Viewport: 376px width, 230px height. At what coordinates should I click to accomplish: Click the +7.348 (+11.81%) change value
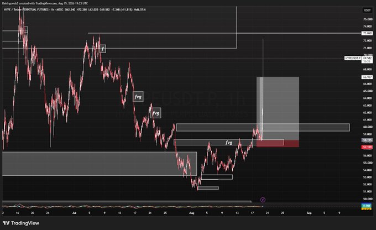(121, 9)
